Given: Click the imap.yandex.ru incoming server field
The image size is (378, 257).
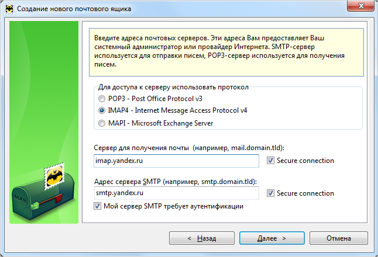Looking at the screenshot, I should (x=176, y=161).
